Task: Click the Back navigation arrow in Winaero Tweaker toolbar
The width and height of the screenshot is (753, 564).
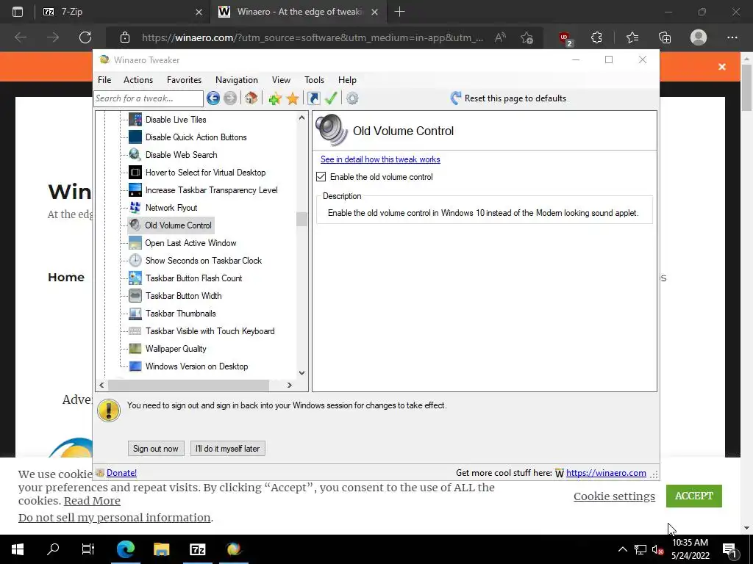Action: tap(213, 98)
